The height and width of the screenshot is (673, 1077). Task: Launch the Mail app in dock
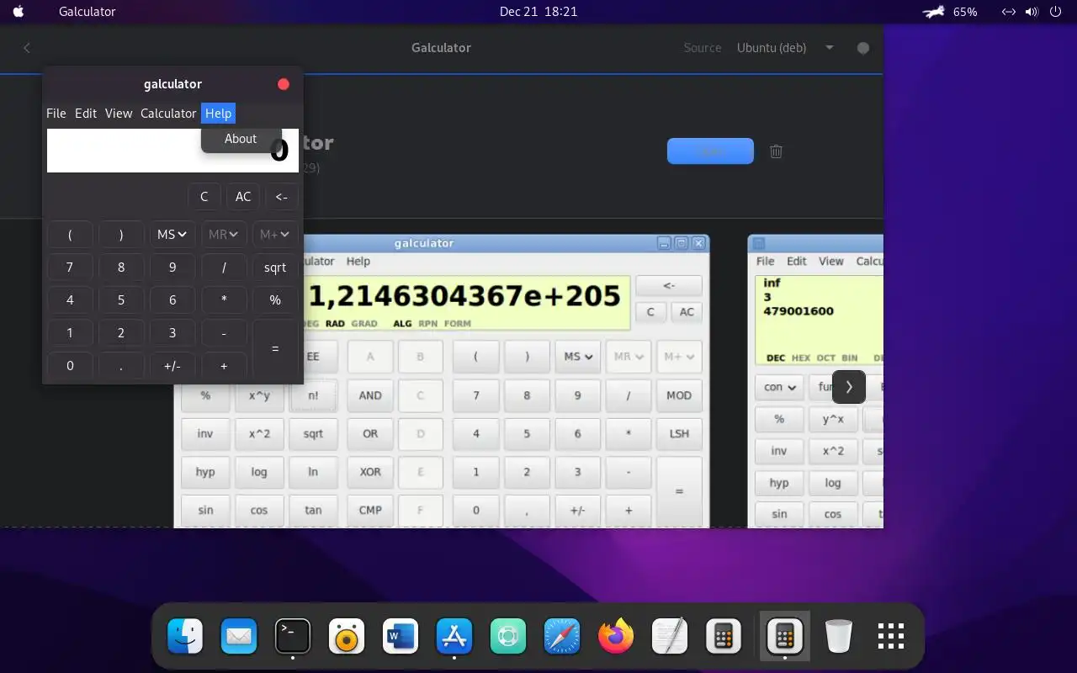(239, 637)
